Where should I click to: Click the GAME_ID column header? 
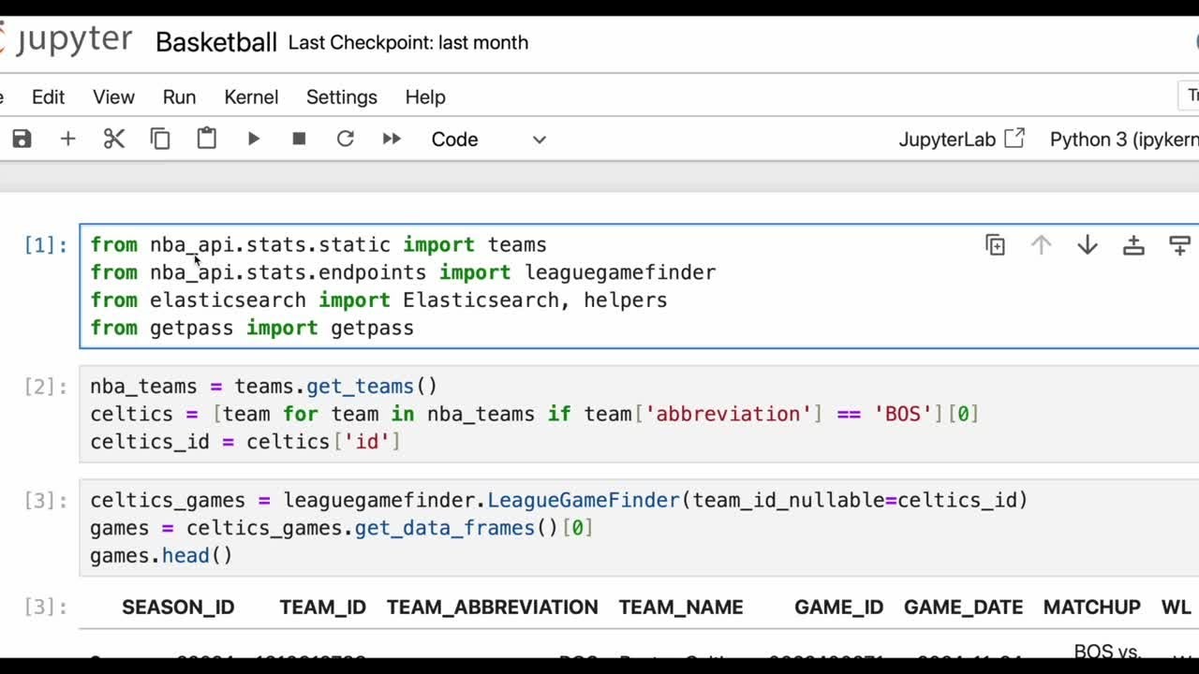pyautogui.click(x=838, y=608)
